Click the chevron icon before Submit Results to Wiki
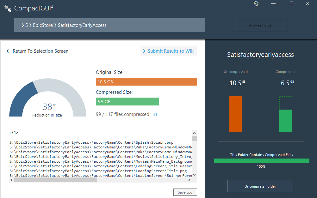The width and height of the screenshot is (317, 198). [144, 51]
